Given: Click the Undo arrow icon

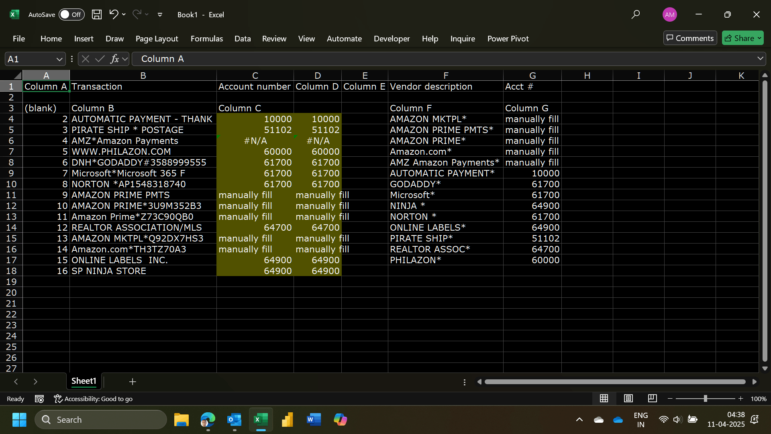Looking at the screenshot, I should 114,14.
